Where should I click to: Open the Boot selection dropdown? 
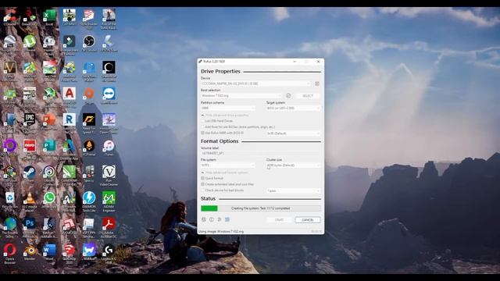click(241, 95)
